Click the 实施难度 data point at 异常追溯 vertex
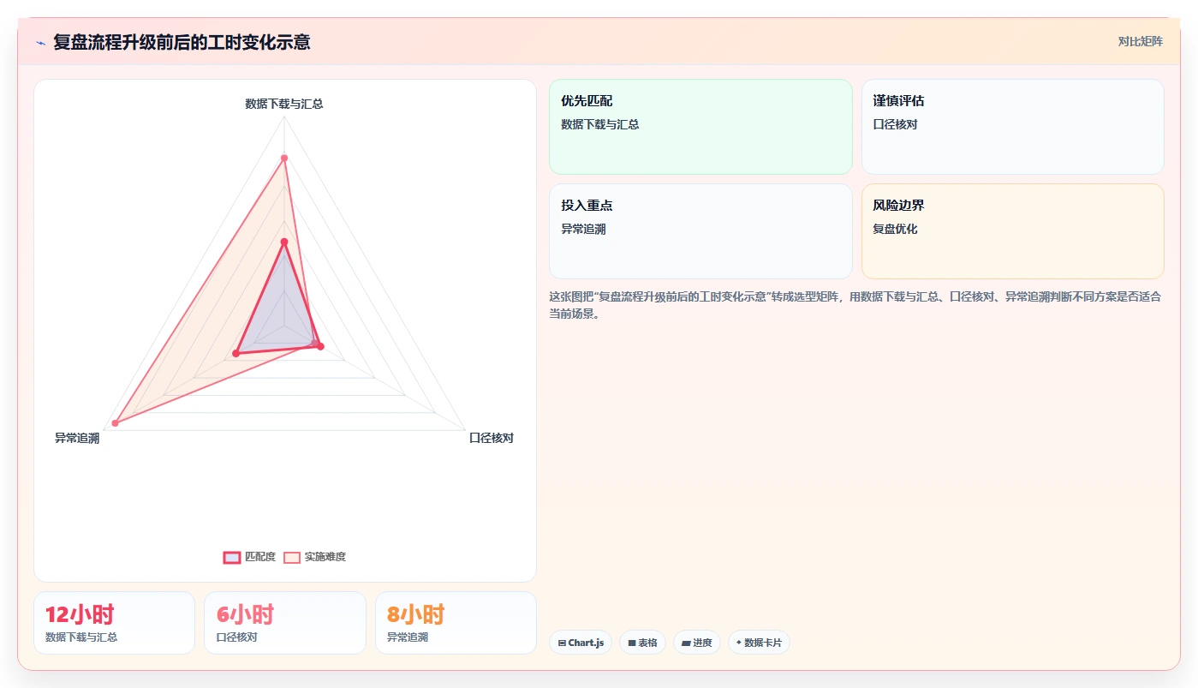The width and height of the screenshot is (1198, 688). (115, 423)
